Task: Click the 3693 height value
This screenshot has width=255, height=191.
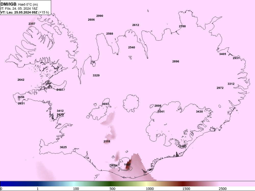Action: 105,104
